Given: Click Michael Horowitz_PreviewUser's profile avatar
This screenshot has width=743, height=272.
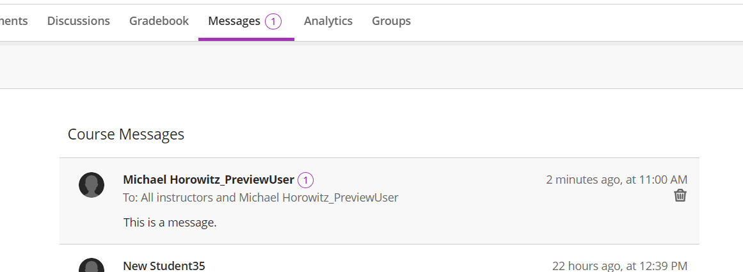Looking at the screenshot, I should coord(92,185).
